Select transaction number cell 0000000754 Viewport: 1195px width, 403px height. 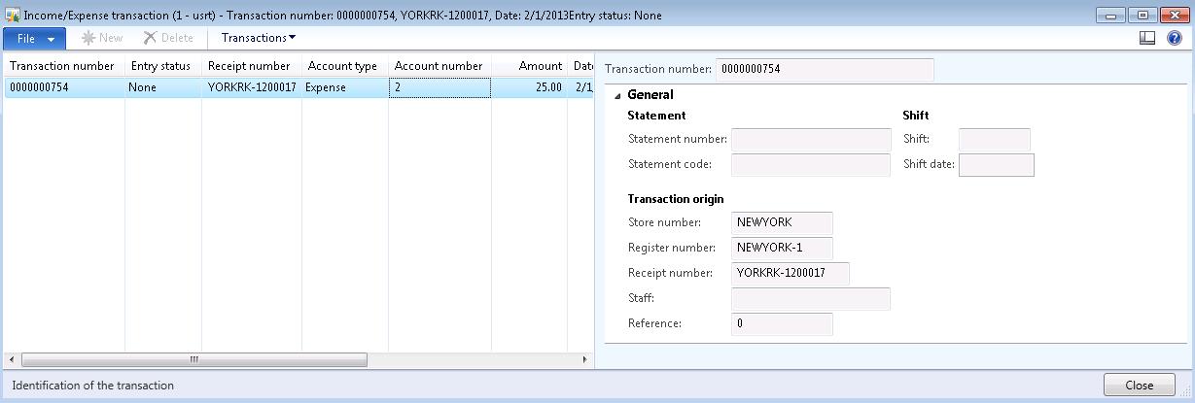(x=63, y=87)
